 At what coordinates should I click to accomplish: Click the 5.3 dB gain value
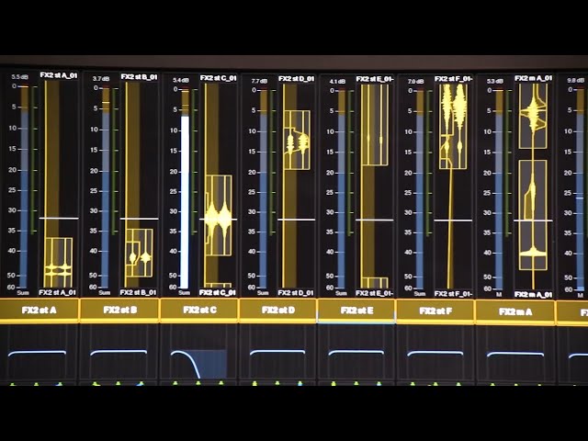pyautogui.click(x=495, y=82)
